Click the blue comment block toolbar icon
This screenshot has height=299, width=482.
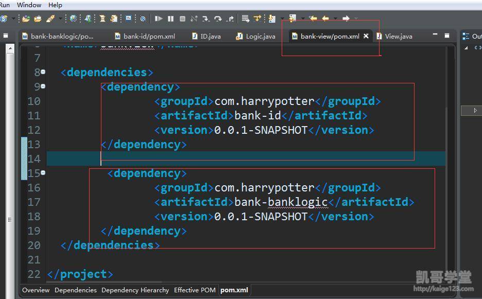click(129, 19)
